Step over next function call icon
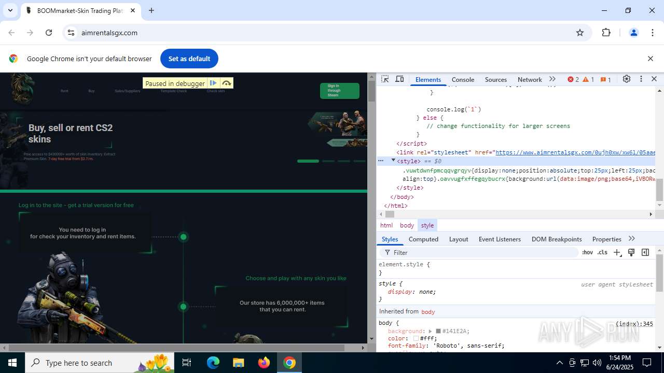The width and height of the screenshot is (664, 373). 227,83
